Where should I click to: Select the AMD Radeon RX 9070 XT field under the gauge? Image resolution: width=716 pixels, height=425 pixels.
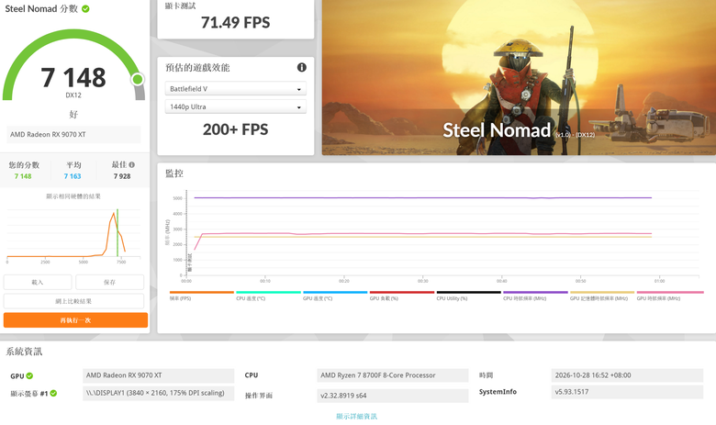(73, 135)
